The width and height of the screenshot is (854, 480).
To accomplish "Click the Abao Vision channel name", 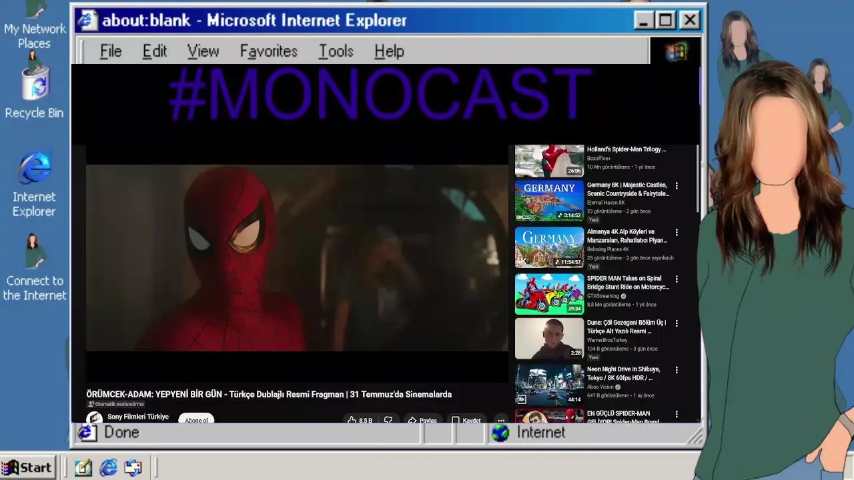I will (x=600, y=387).
